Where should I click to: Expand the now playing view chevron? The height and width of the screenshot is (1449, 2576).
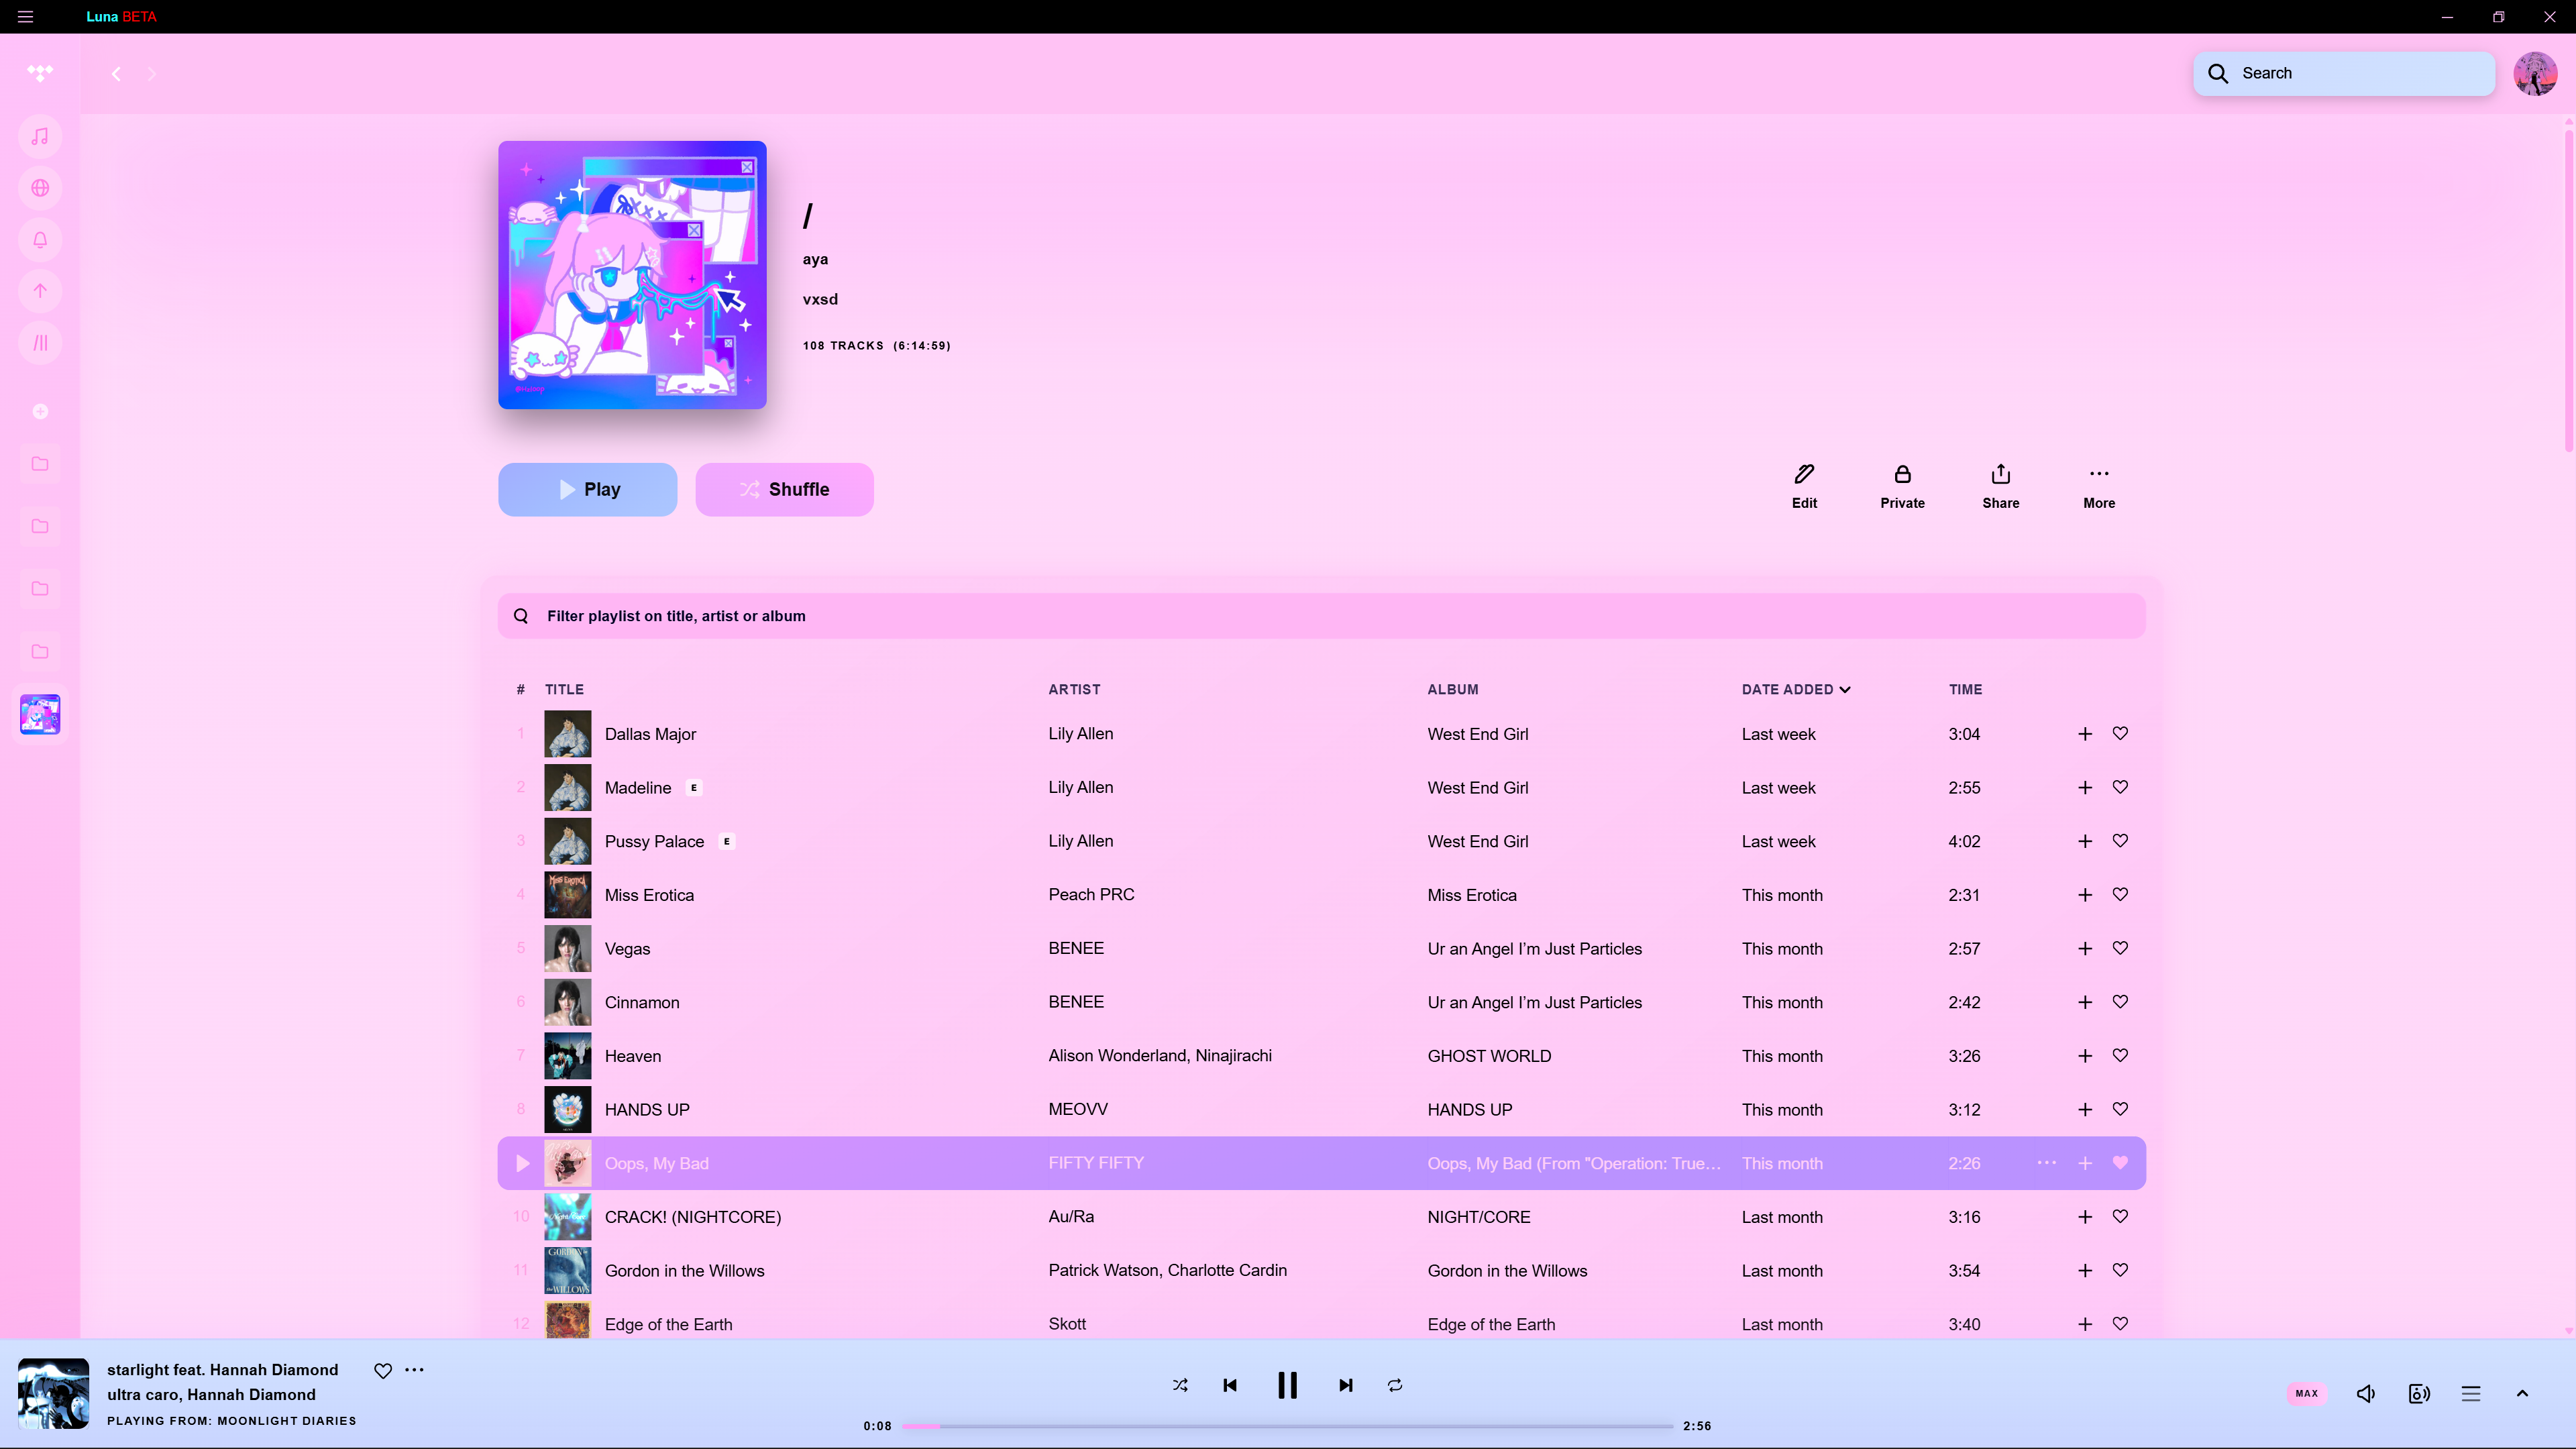(x=2522, y=1393)
